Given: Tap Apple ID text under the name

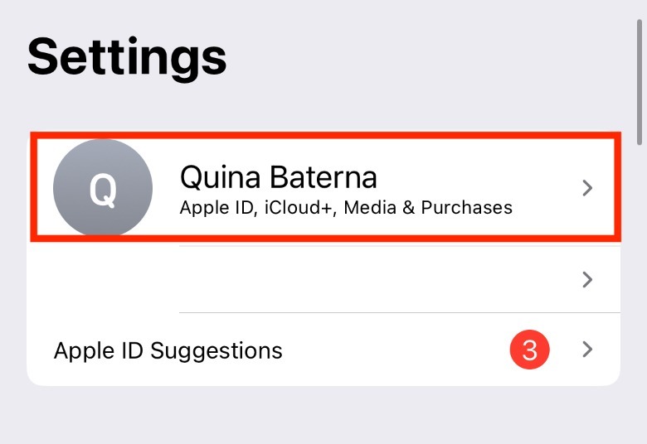Looking at the screenshot, I should pyautogui.click(x=216, y=207).
